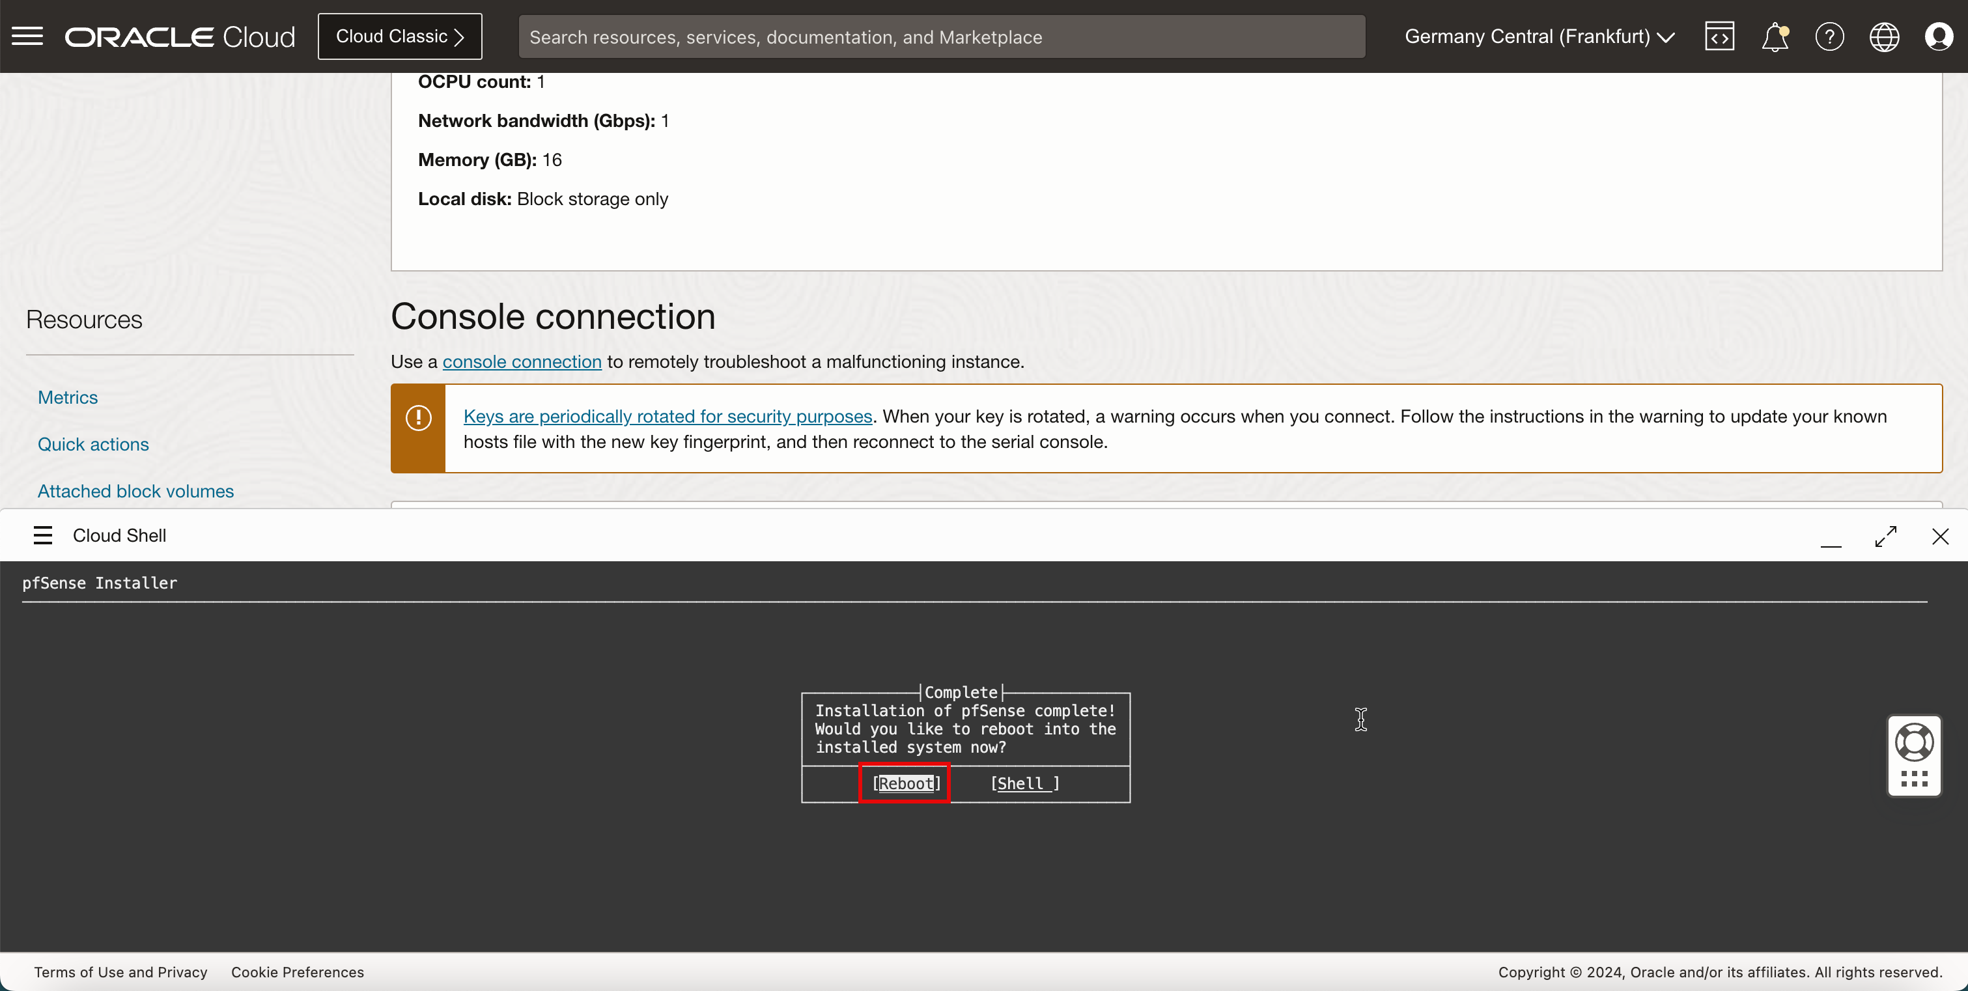Click the search resources input field

940,35
